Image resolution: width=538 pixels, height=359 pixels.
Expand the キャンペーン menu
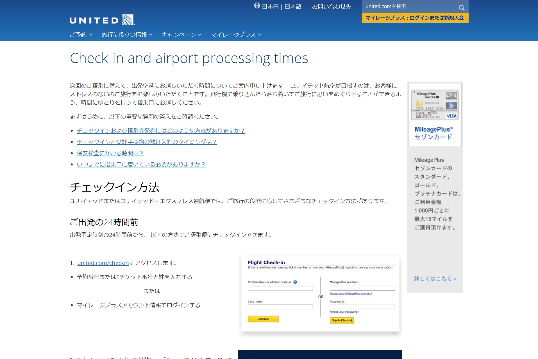(x=181, y=35)
